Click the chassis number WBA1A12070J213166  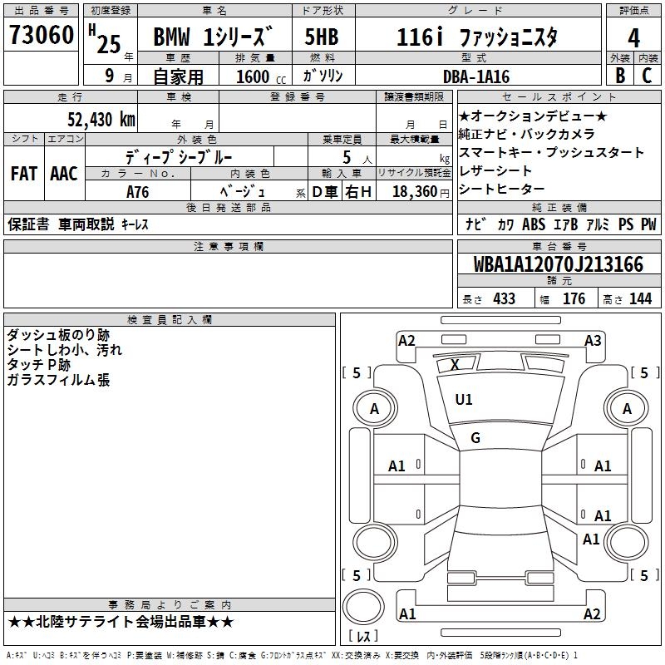(559, 265)
